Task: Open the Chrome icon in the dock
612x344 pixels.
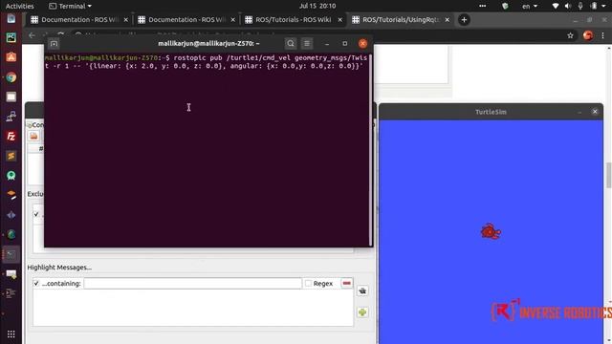Action: point(11,77)
